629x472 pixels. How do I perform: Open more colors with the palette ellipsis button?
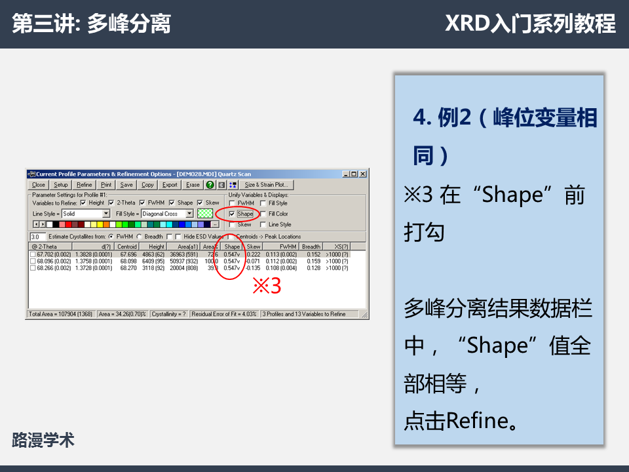click(215, 224)
